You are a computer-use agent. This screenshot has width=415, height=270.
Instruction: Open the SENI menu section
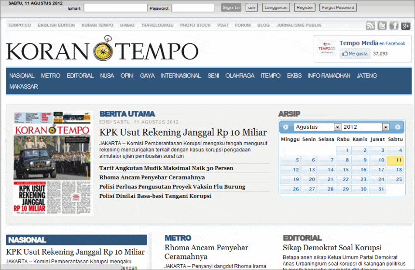point(213,76)
